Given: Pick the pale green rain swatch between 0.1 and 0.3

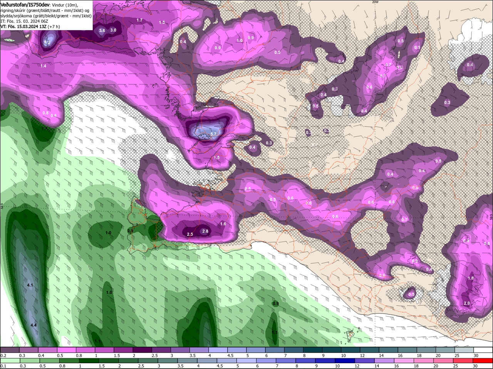Looking at the screenshot, I should click(10, 361).
